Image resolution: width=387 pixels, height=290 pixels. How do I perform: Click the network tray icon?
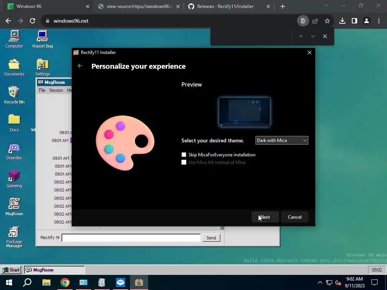[x=329, y=282]
